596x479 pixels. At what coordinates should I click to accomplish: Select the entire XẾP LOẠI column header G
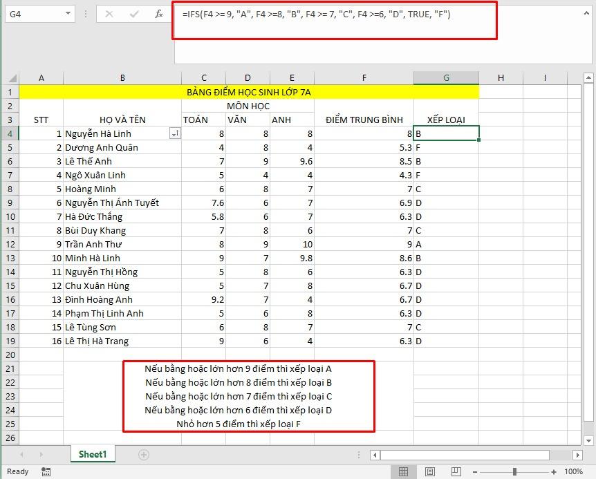[446, 77]
